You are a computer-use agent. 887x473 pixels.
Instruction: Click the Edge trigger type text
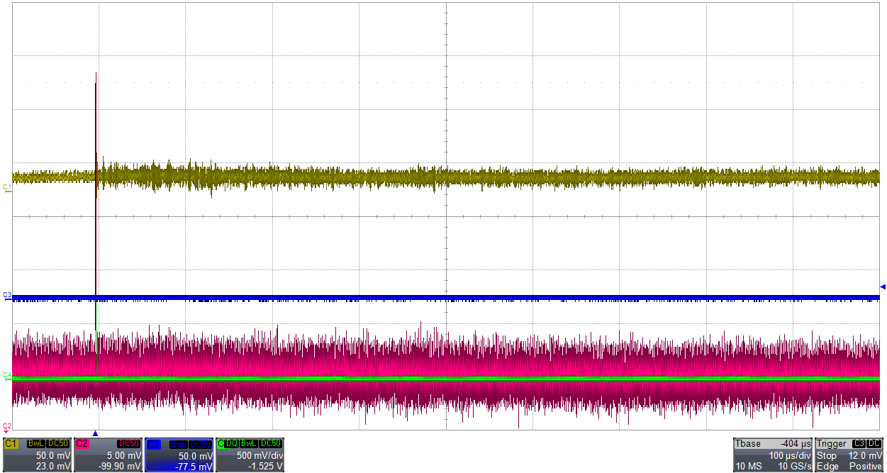[x=827, y=466]
